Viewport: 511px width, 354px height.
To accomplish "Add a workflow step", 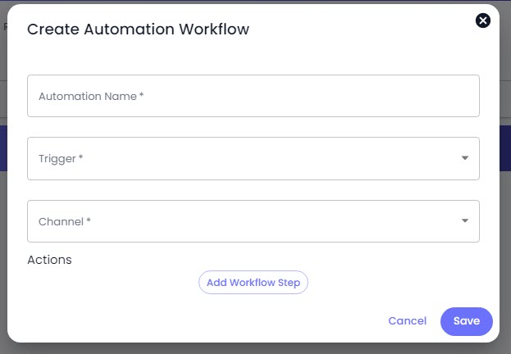I will tap(253, 283).
